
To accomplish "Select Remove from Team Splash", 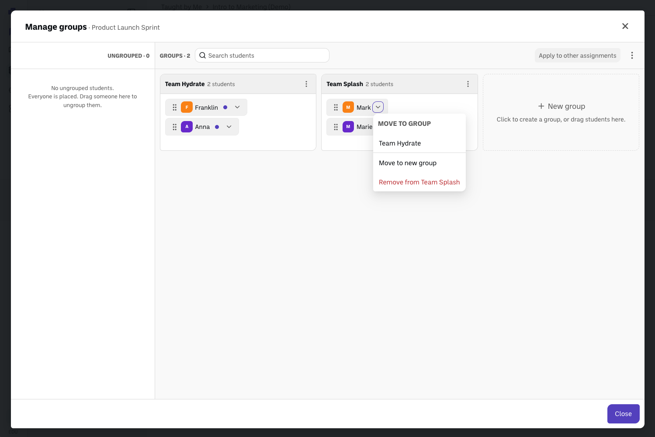I will click(x=419, y=182).
